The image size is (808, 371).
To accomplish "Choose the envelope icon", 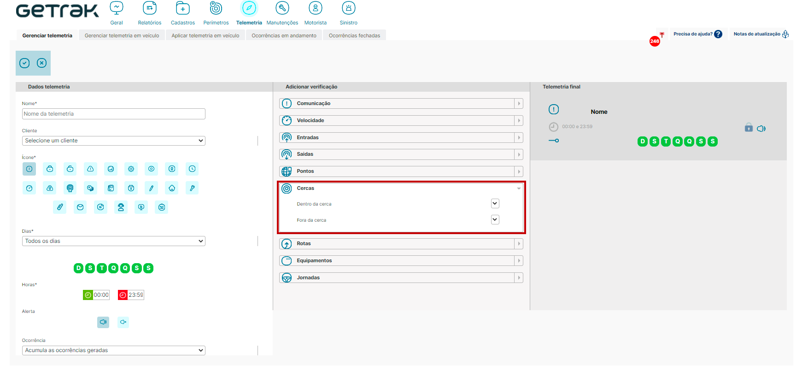I will tap(80, 207).
